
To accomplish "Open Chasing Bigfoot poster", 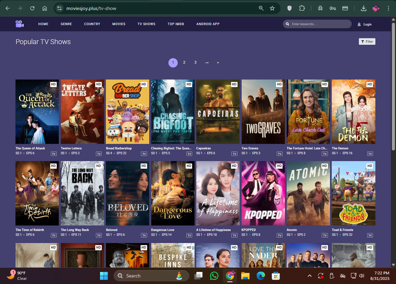I will coord(173,112).
